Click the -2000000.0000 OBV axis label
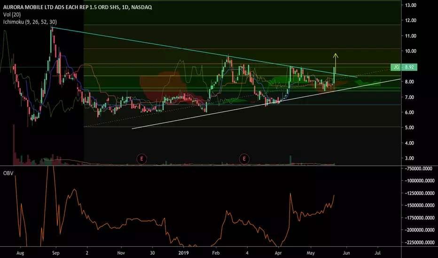Image resolution: width=438 pixels, height=258 pixels. coord(419,230)
